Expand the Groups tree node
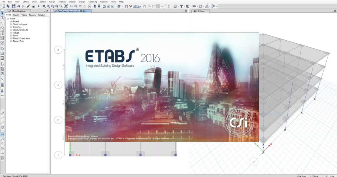This screenshot has height=177, width=337. (x=11, y=33)
